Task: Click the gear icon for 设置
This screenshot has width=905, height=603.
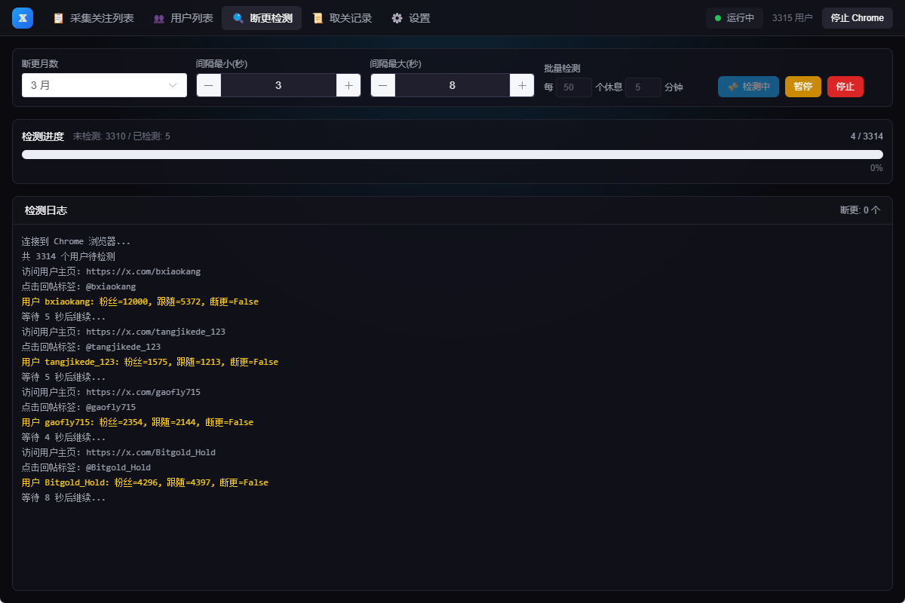Action: pos(397,18)
